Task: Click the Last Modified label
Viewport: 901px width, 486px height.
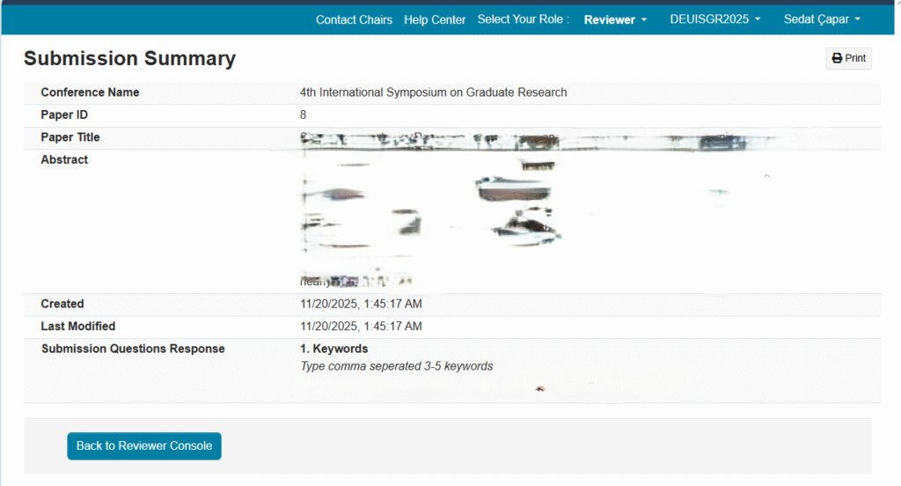Action: tap(77, 326)
